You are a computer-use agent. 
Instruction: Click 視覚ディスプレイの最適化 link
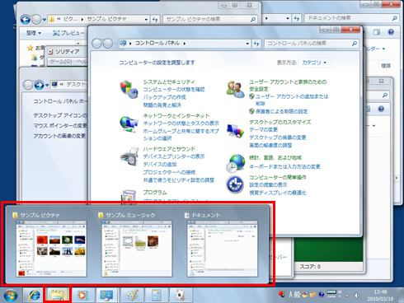[278, 193]
